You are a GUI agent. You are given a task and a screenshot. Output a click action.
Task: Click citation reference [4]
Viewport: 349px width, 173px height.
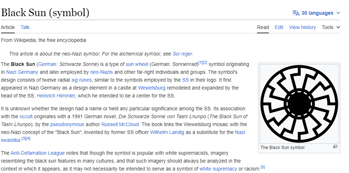click(x=28, y=139)
